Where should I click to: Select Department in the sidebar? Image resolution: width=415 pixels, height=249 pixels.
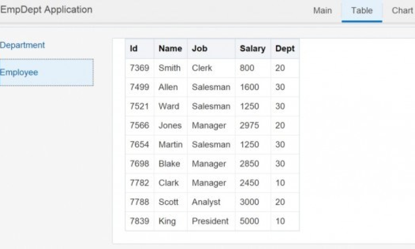(23, 45)
